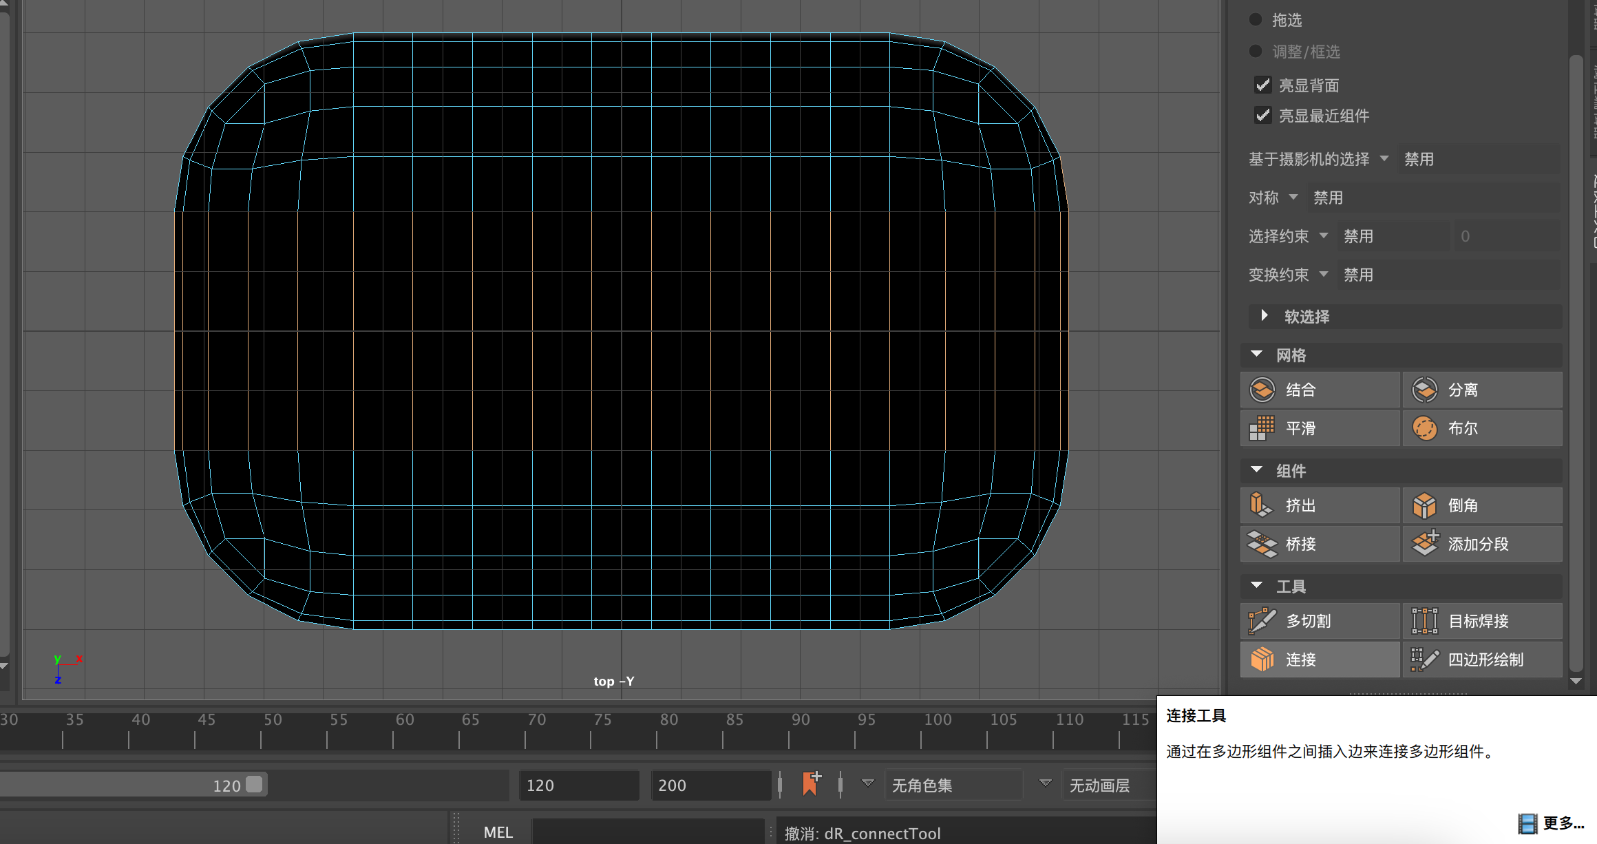Click the 四边形绘制 quad draw button
Screen dimensions: 1597x844
(x=1483, y=660)
